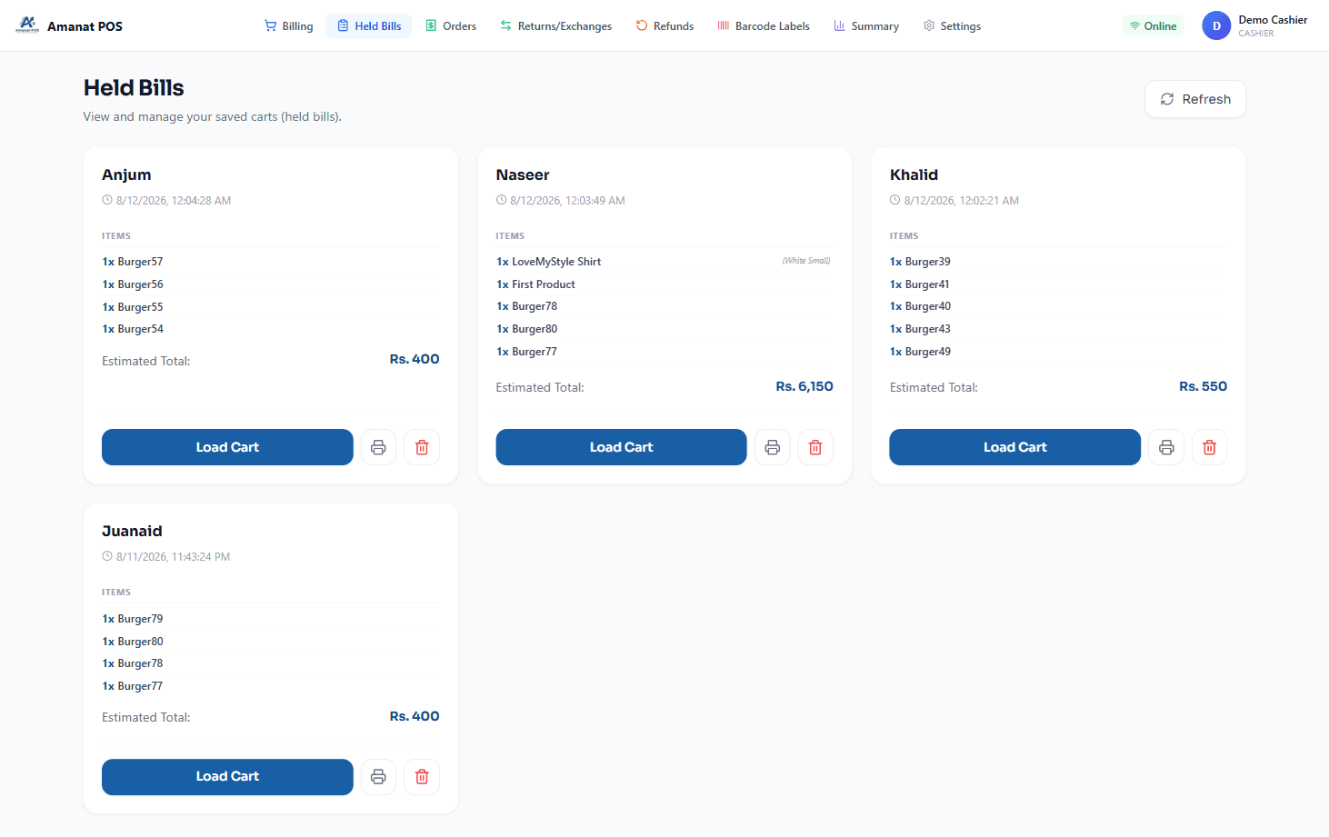Open Settings from the navigation bar
The image size is (1329, 837).
[952, 26]
